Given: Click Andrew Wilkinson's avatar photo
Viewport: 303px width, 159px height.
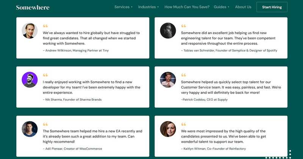Looking at the screenshot, I should tap(30, 31).
